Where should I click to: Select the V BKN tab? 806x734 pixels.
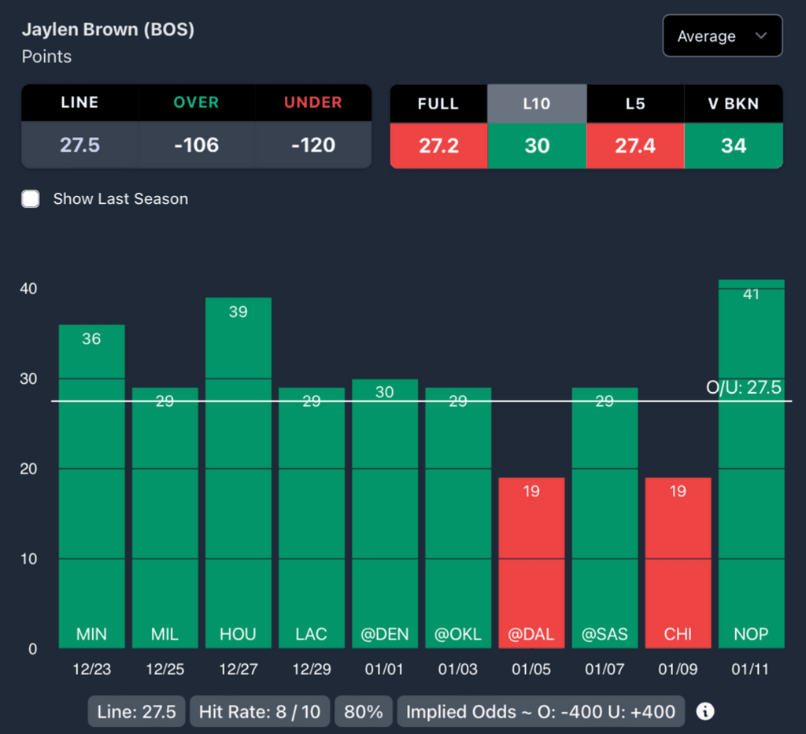pos(734,104)
